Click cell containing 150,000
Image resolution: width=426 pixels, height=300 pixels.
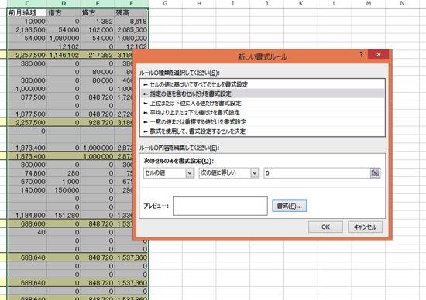[64, 190]
